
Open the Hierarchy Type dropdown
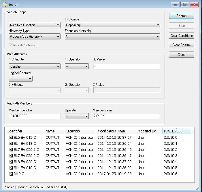click(35, 37)
